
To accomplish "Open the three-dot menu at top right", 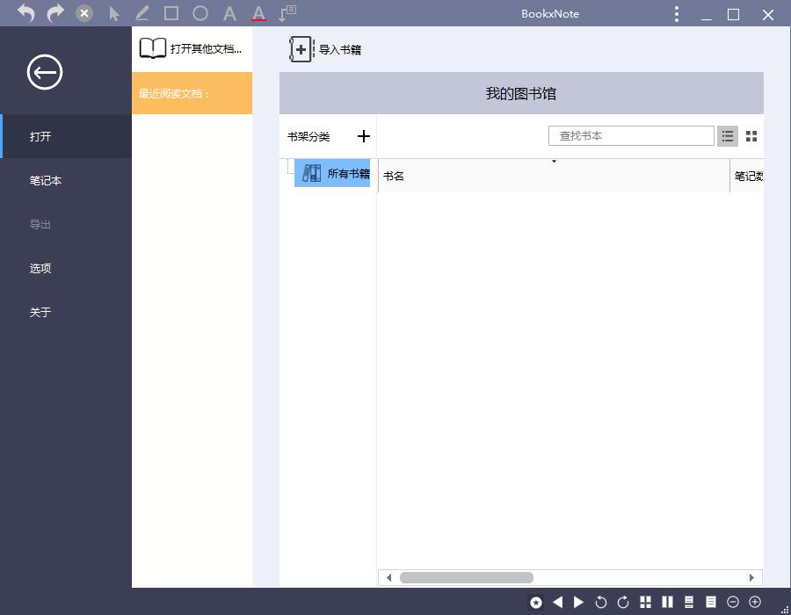I will [x=675, y=13].
